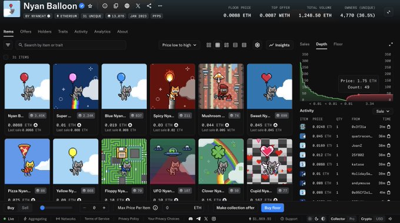Favorite the collection with the star icon
Image resolution: width=400 pixels, height=223 pixels.
click(x=90, y=6)
